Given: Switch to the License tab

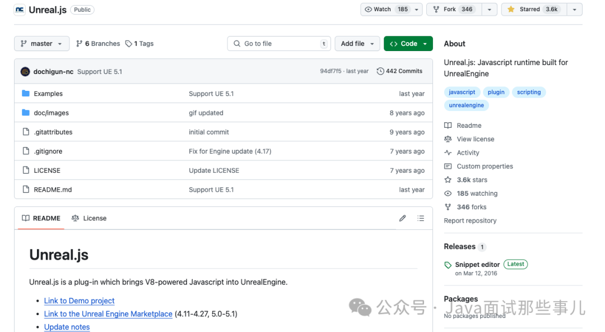Looking at the screenshot, I should tap(89, 218).
